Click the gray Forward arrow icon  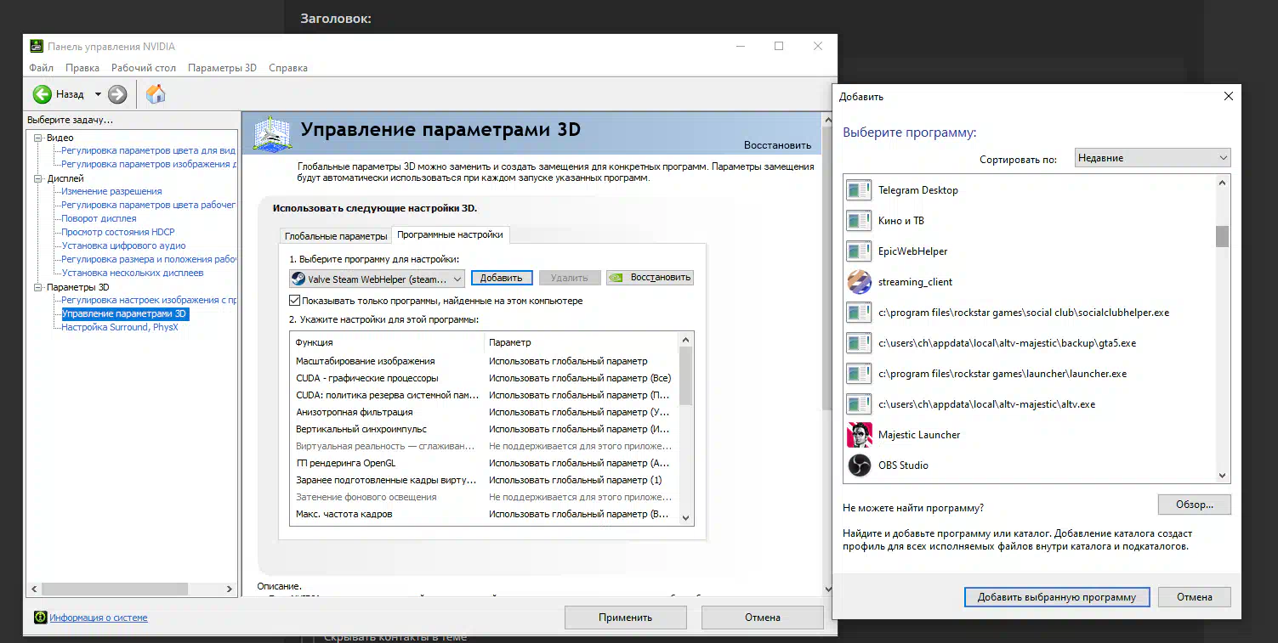tap(117, 94)
